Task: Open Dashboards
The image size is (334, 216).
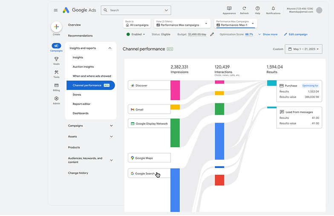Action: [x=81, y=113]
